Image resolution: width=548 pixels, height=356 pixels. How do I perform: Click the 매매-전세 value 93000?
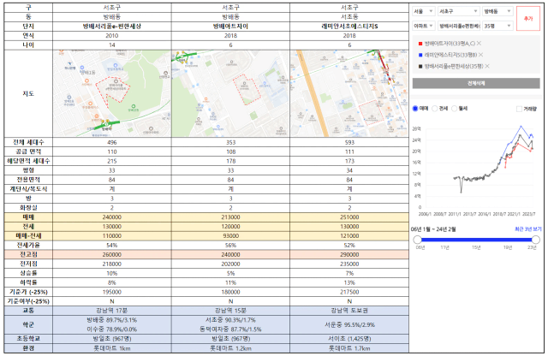[x=230, y=236]
